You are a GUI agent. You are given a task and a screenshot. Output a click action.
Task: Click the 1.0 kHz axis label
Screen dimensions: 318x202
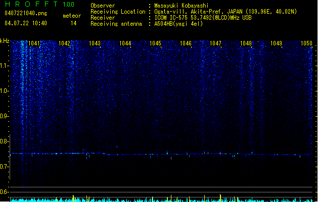coord(5,91)
